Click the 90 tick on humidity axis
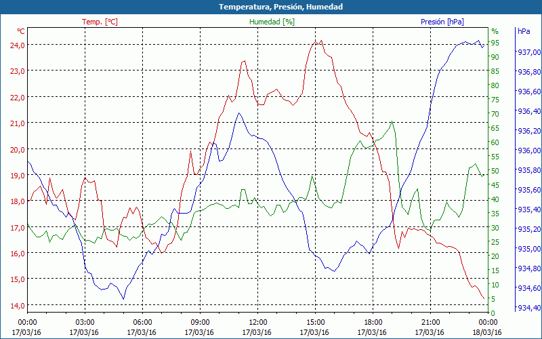Viewport: 542px width, 339px height. tap(495, 57)
